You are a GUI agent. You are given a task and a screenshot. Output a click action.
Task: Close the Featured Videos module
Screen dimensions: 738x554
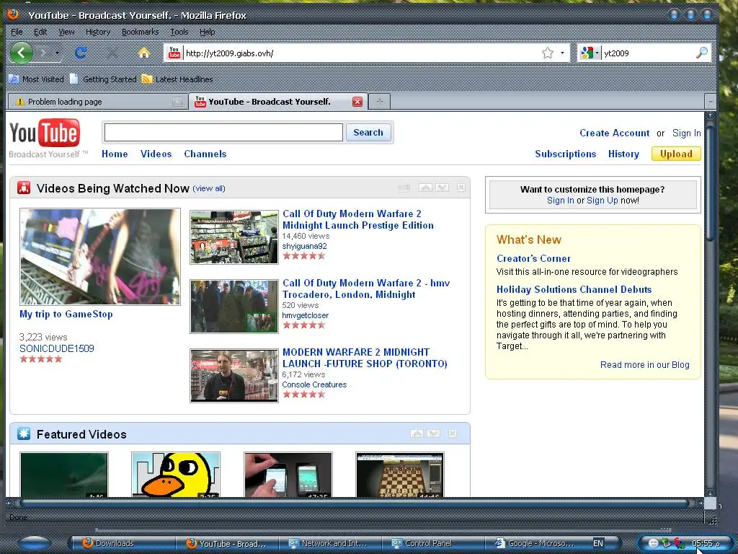coord(453,434)
